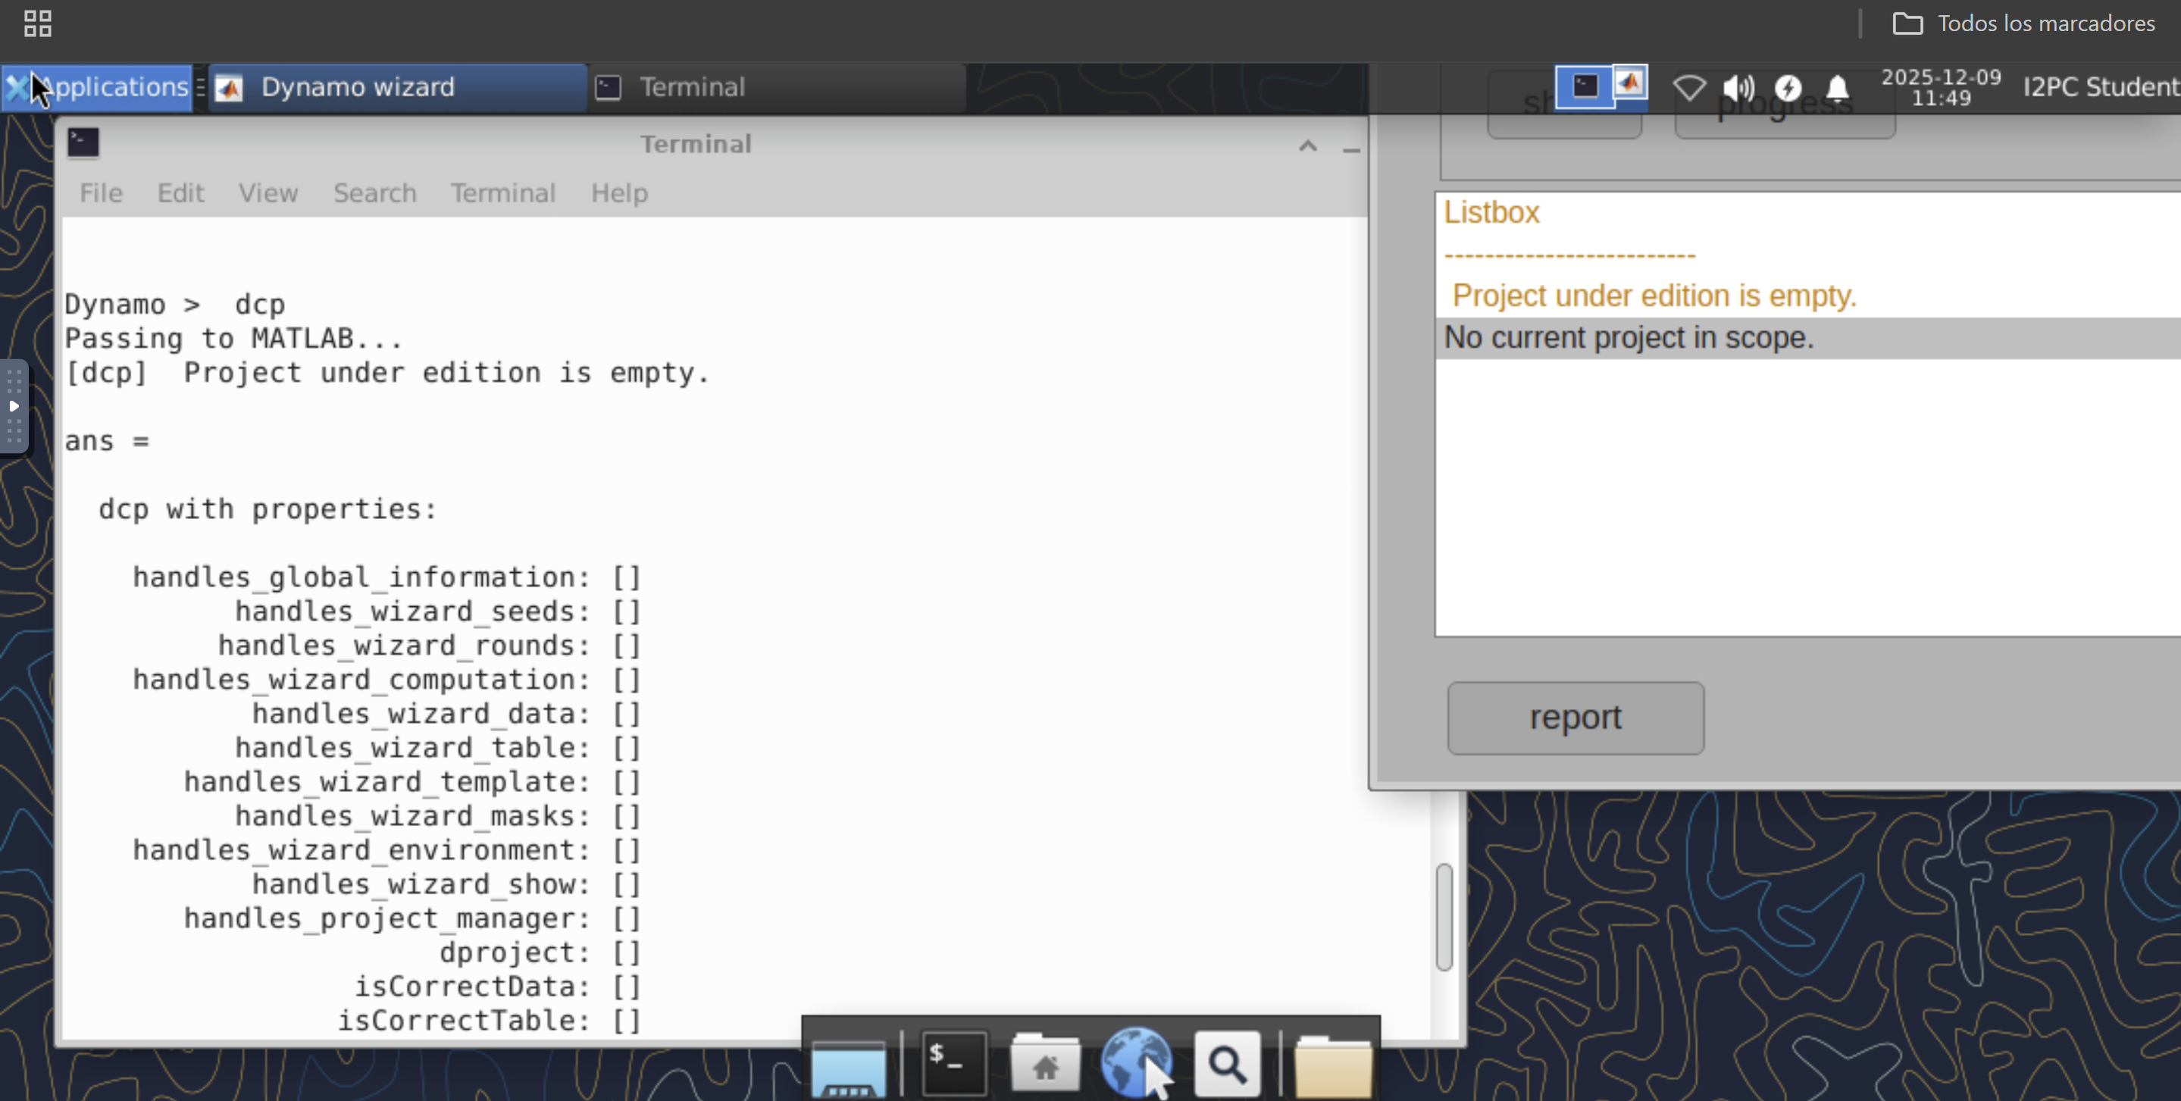
Task: Open the Search menu in Terminal
Action: tap(374, 193)
